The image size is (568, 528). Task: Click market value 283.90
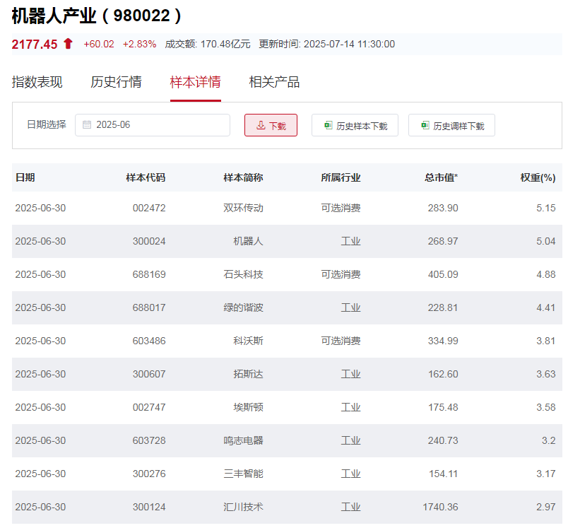443,208
